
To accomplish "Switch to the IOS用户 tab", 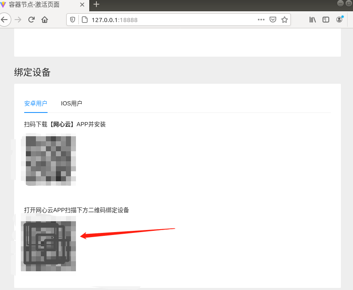I will 71,103.
